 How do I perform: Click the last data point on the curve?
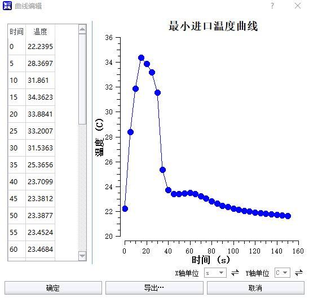coord(288,216)
